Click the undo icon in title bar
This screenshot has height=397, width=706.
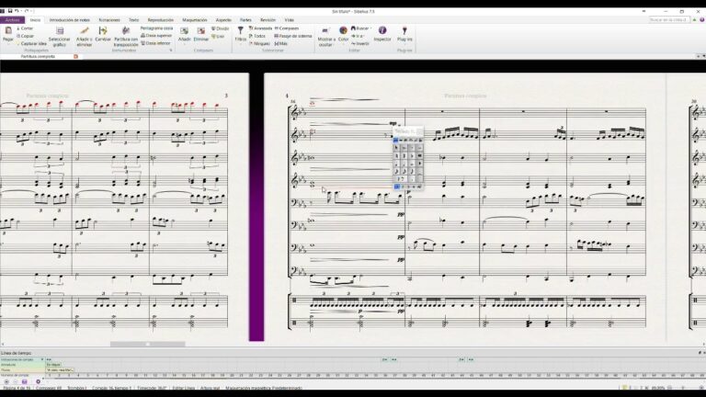[17, 11]
